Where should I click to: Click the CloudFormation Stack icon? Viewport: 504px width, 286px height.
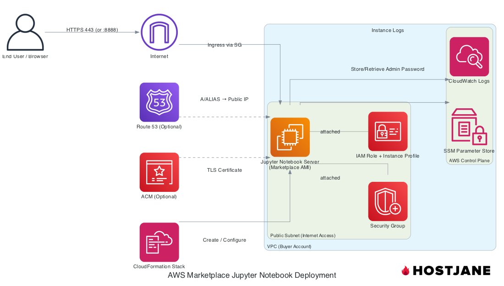159,242
